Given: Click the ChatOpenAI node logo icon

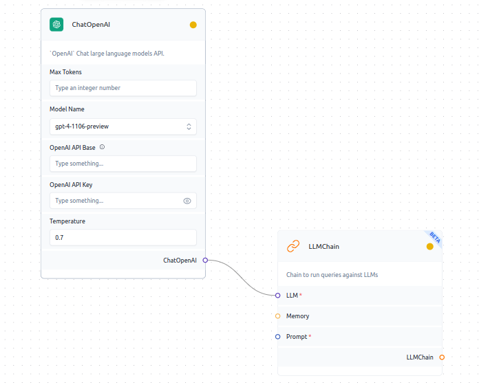Looking at the screenshot, I should click(x=56, y=25).
